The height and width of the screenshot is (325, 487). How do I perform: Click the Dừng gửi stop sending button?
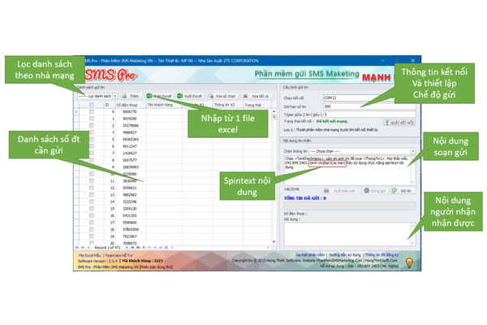[375, 191]
